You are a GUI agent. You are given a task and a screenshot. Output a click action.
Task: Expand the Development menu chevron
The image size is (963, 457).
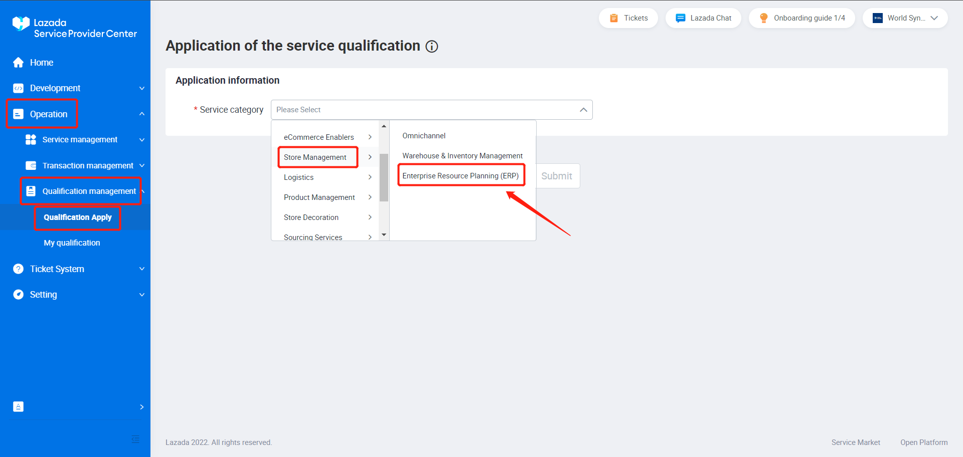(142, 88)
